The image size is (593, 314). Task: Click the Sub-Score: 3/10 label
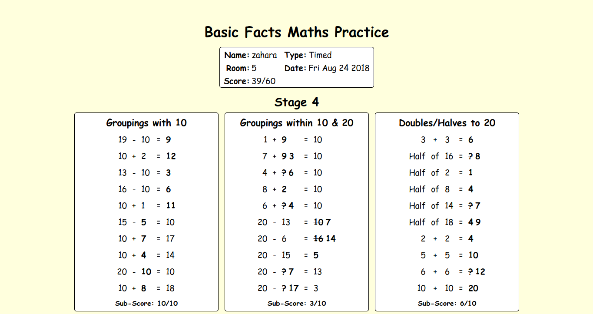tap(297, 304)
